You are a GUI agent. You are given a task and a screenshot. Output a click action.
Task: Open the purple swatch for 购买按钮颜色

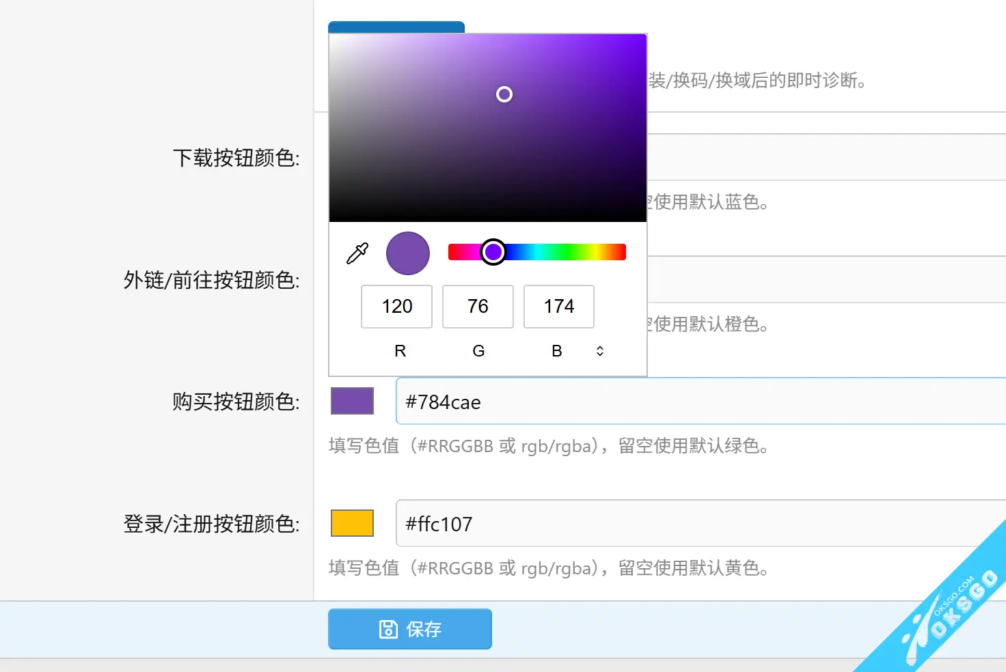tap(352, 401)
